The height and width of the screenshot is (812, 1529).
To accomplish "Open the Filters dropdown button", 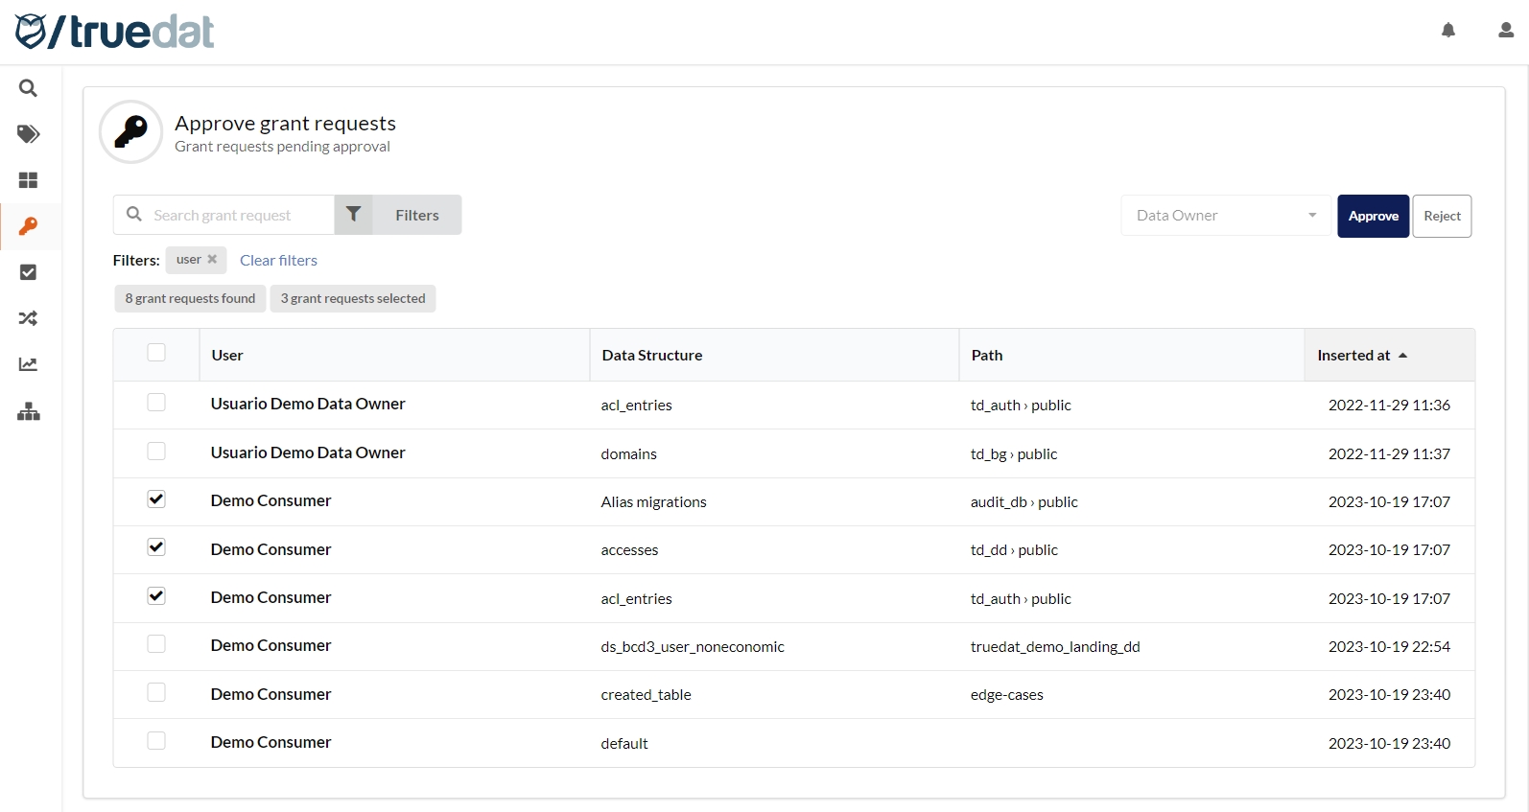I will tap(398, 216).
